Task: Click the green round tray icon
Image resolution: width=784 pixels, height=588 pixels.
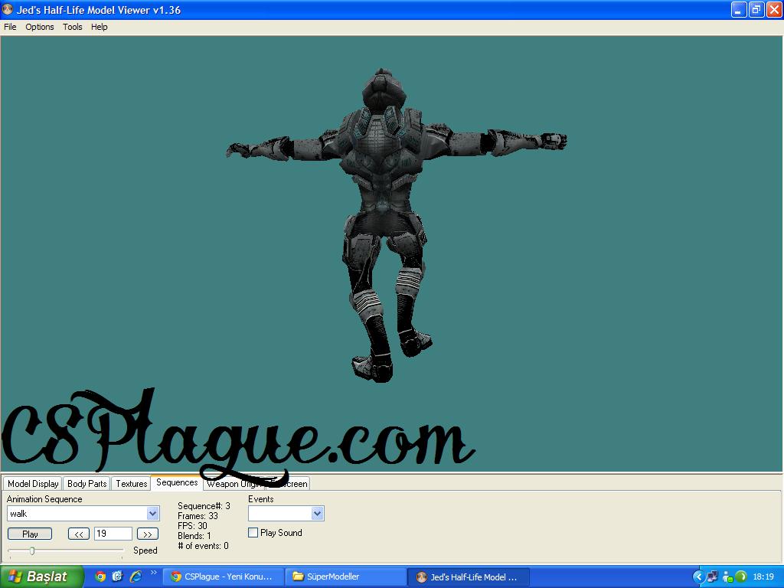Action: click(x=741, y=577)
